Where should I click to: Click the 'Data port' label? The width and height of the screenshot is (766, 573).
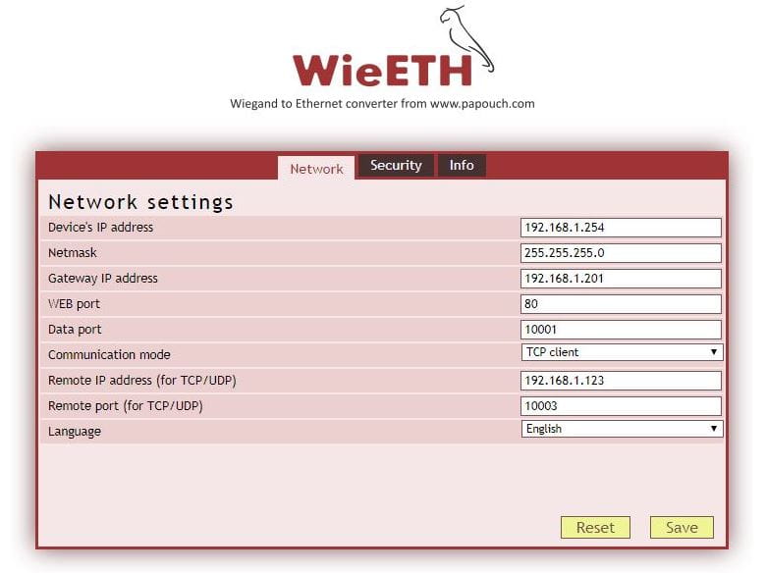(75, 330)
